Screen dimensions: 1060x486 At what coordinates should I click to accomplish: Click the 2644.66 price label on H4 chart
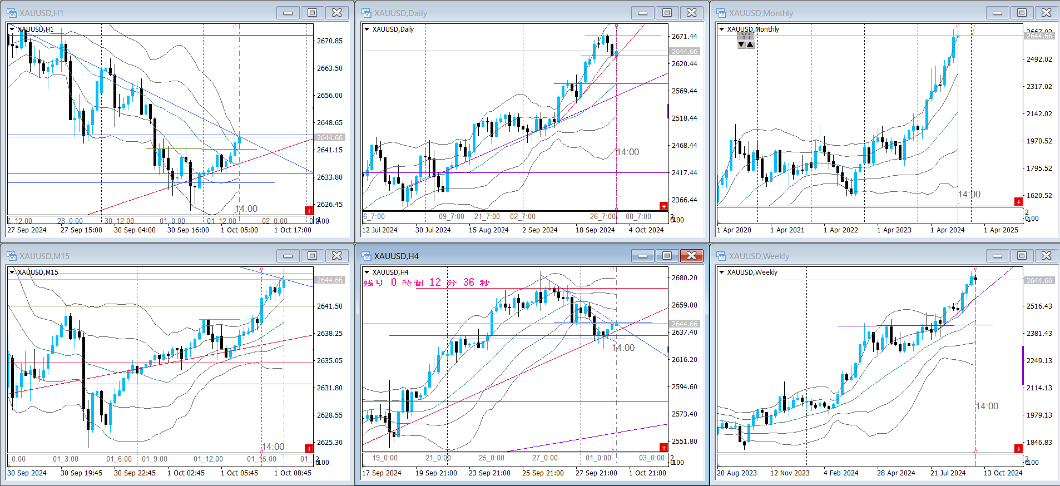pos(684,324)
